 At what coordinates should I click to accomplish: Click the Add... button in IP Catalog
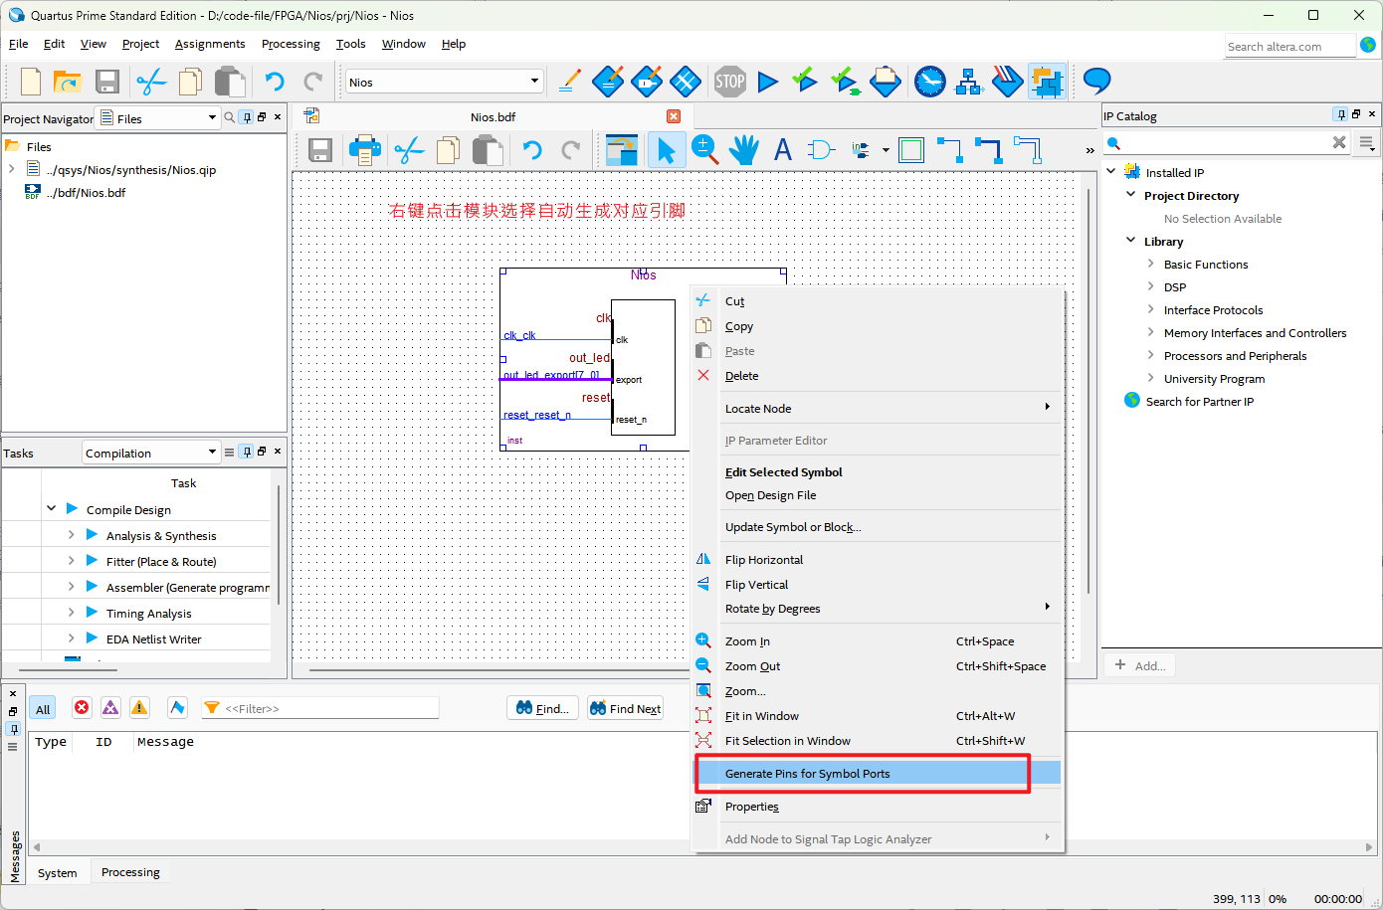tap(1140, 665)
